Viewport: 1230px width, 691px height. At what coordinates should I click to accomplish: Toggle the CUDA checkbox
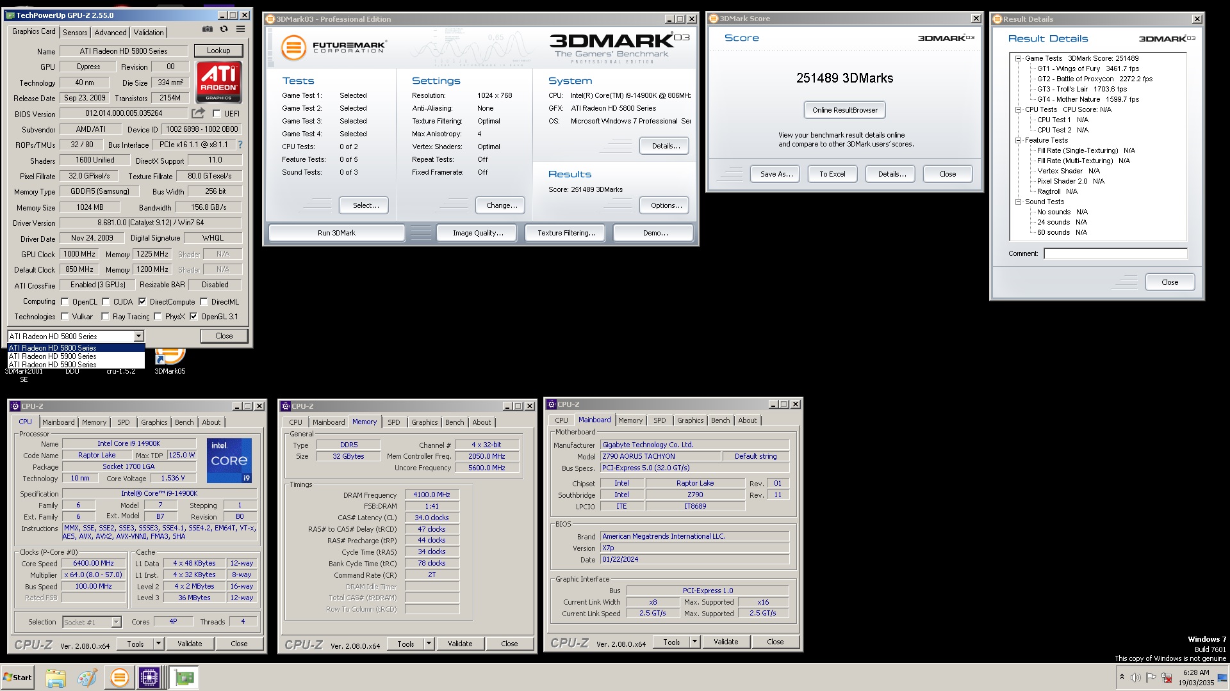[106, 302]
